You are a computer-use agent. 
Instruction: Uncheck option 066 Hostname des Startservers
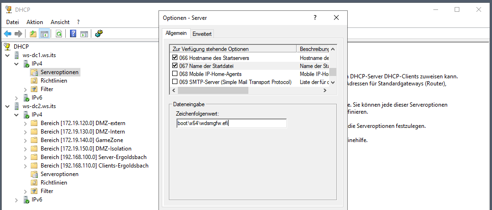pyautogui.click(x=175, y=58)
